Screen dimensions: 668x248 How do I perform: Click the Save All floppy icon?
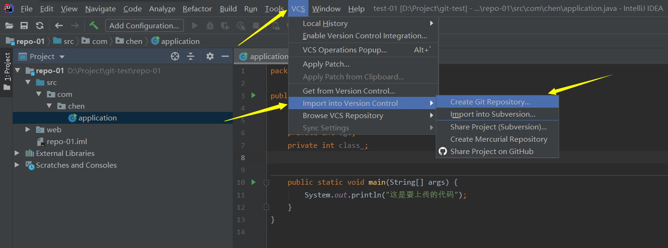click(x=24, y=26)
